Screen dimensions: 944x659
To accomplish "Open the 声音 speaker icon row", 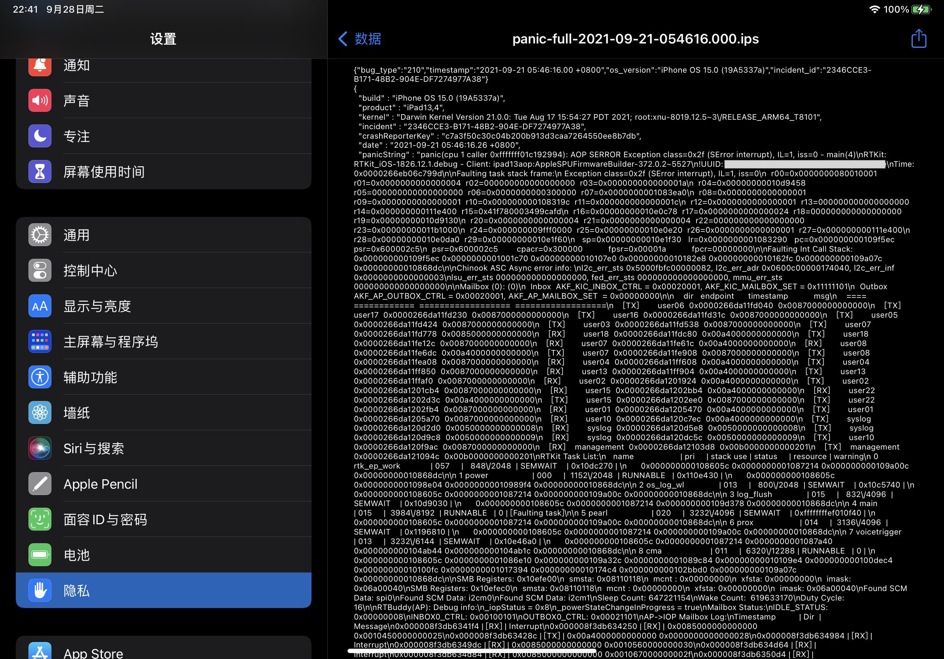I will point(40,101).
